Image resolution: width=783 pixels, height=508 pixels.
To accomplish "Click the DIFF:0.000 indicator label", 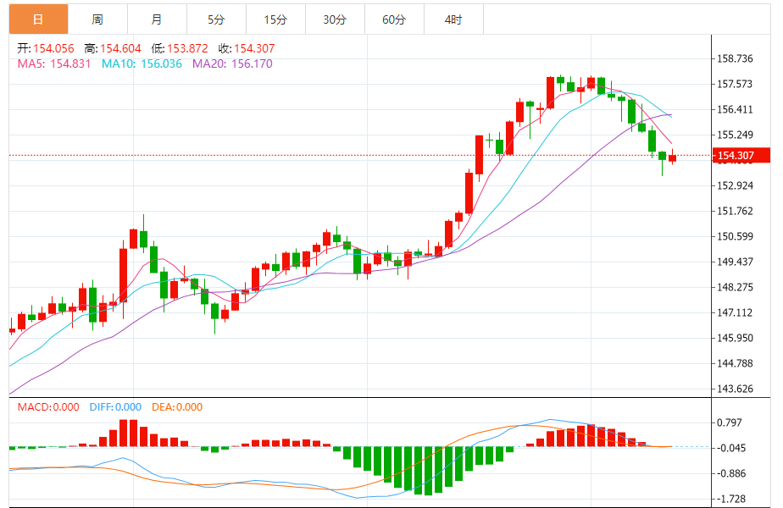I will tap(115, 407).
